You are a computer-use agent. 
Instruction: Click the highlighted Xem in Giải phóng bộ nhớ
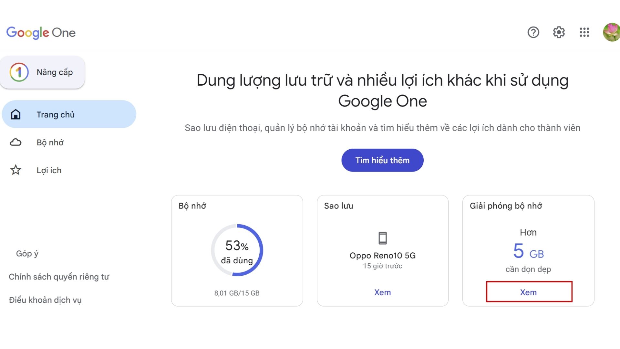coord(528,292)
